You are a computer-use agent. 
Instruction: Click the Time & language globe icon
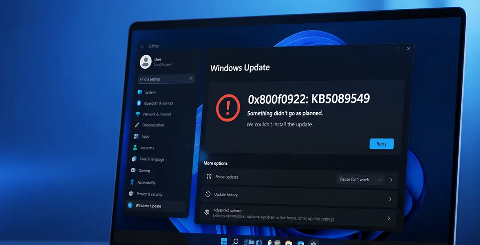point(134,159)
